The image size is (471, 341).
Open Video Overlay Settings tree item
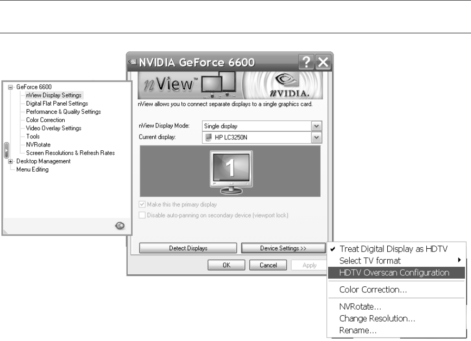53,128
